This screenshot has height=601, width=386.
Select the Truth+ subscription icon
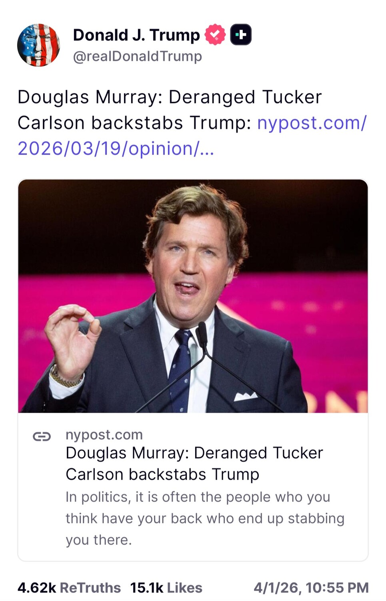[x=241, y=35]
